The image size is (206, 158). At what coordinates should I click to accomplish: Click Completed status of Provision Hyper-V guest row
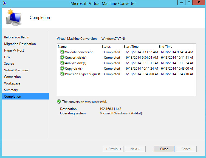pyautogui.click(x=112, y=74)
